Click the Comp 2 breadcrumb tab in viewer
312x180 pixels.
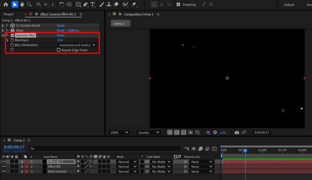tap(120, 23)
